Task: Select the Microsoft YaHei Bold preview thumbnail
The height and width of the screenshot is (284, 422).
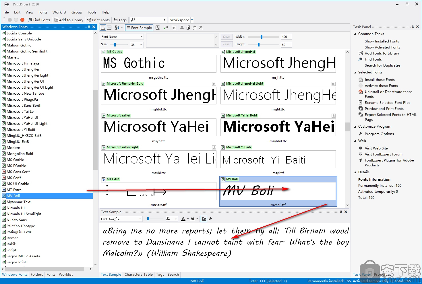Action: (x=278, y=127)
